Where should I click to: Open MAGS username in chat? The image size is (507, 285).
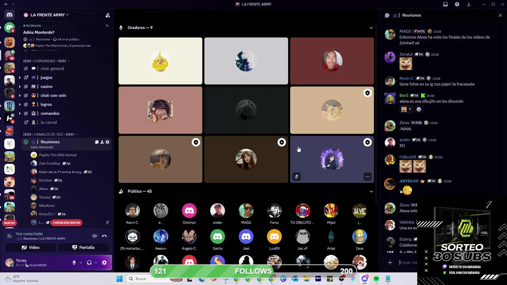coord(405,31)
